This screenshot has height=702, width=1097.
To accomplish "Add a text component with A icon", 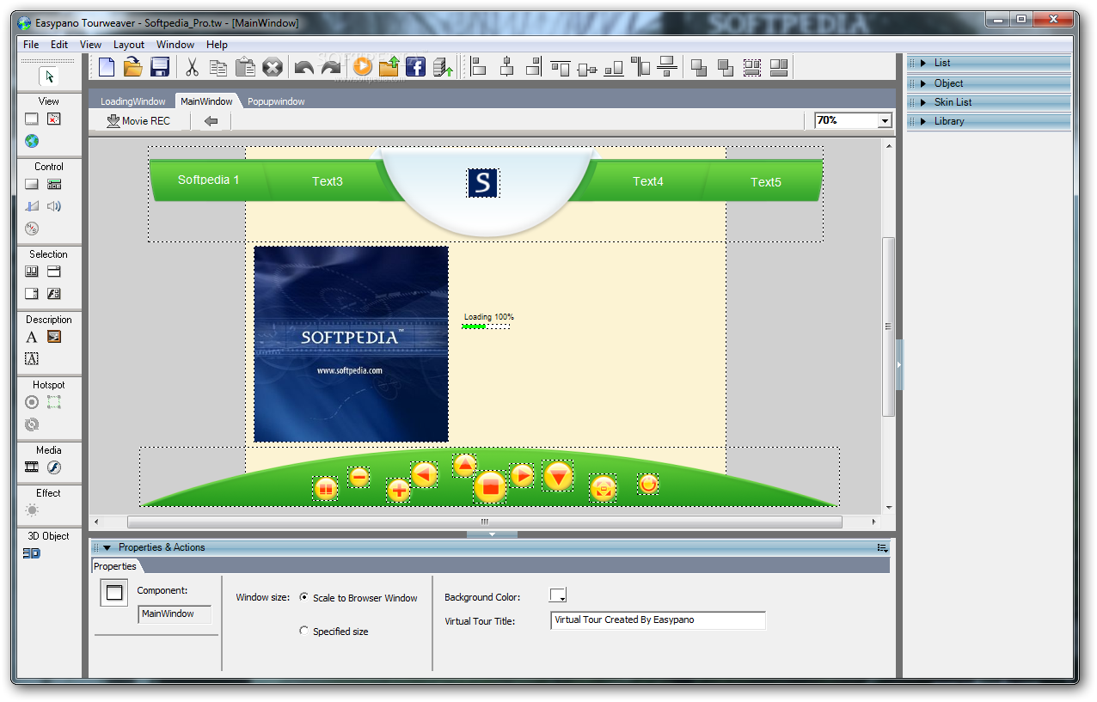I will (32, 337).
